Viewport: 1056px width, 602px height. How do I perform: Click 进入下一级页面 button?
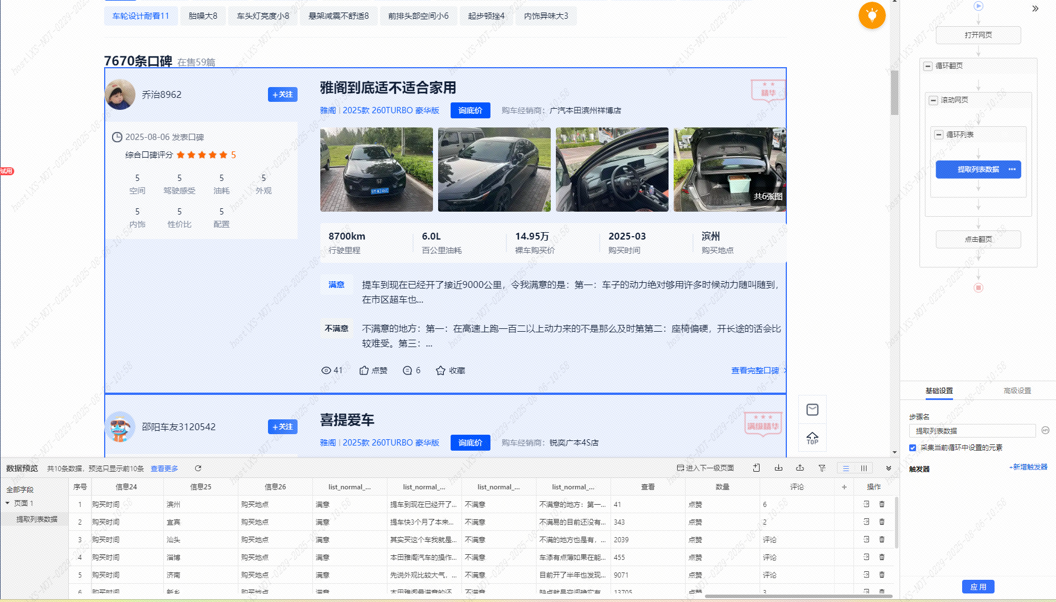tap(705, 468)
